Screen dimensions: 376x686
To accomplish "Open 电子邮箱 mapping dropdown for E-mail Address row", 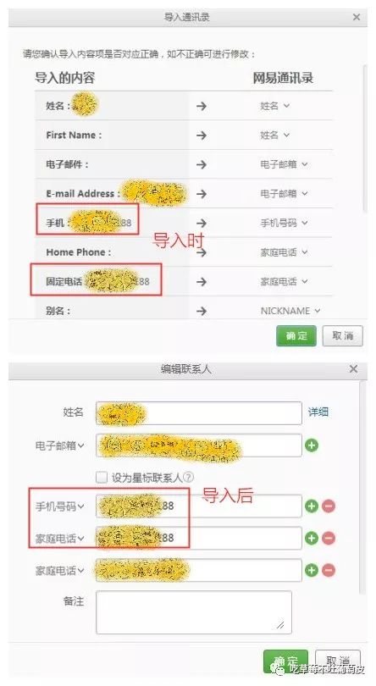I will (x=284, y=193).
